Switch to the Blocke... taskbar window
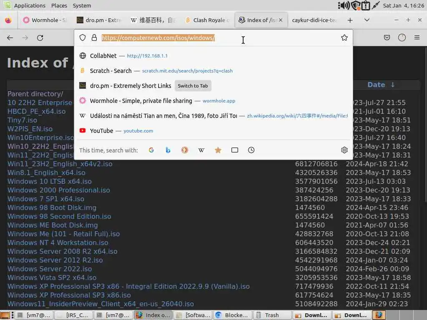Image resolution: width=427 pixels, height=320 pixels. click(233, 315)
